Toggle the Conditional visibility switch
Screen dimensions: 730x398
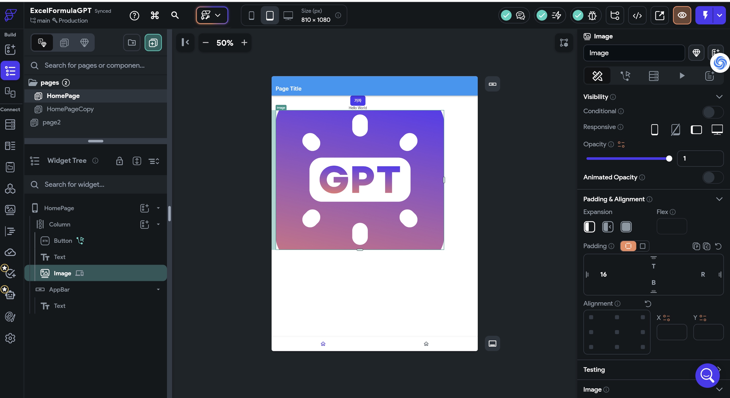click(x=713, y=112)
